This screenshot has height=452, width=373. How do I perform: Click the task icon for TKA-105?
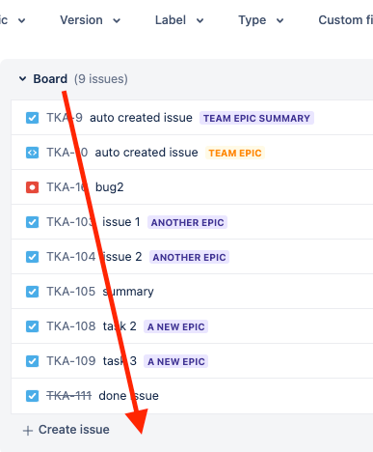(x=32, y=292)
